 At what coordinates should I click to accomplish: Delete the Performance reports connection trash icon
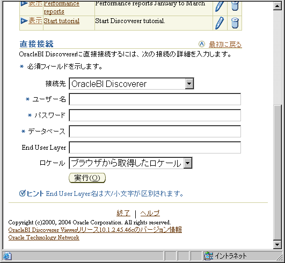[235, 6]
